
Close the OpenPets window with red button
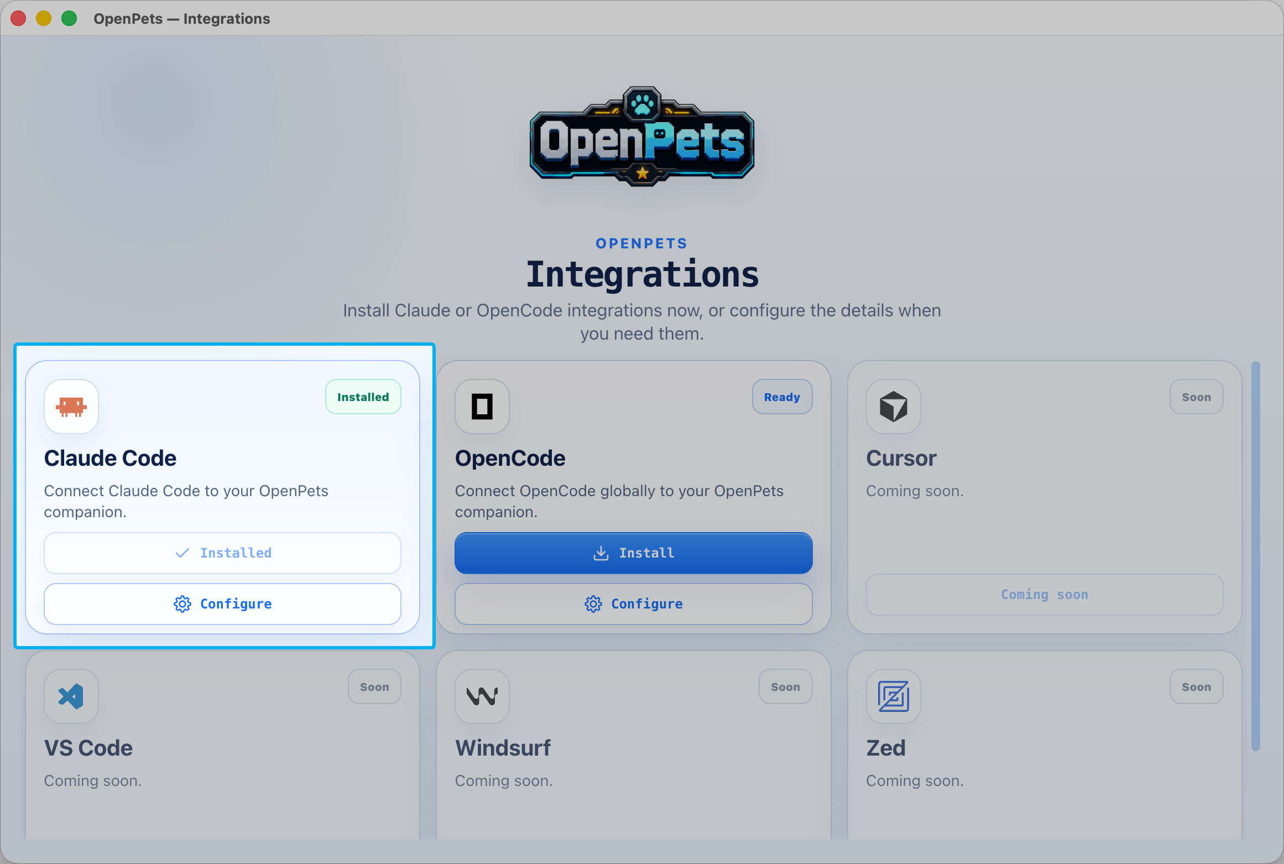(x=18, y=18)
